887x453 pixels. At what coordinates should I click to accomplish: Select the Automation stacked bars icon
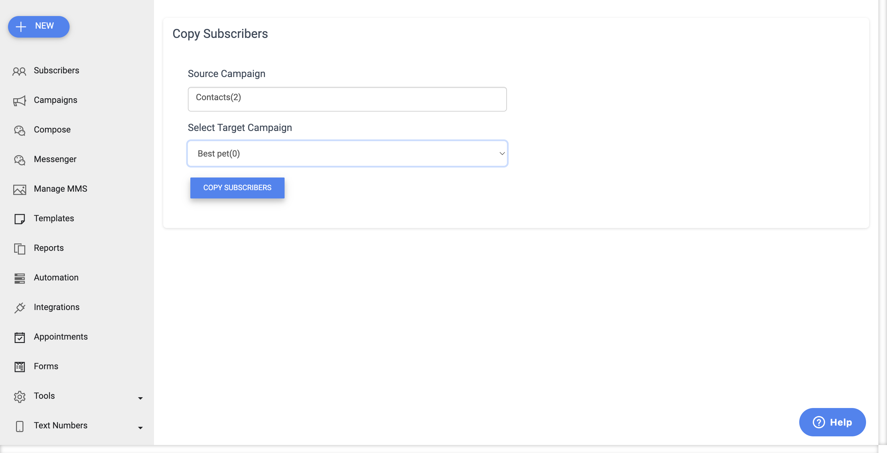pyautogui.click(x=19, y=278)
